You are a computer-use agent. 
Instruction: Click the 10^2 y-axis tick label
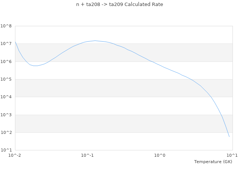click(x=6, y=133)
